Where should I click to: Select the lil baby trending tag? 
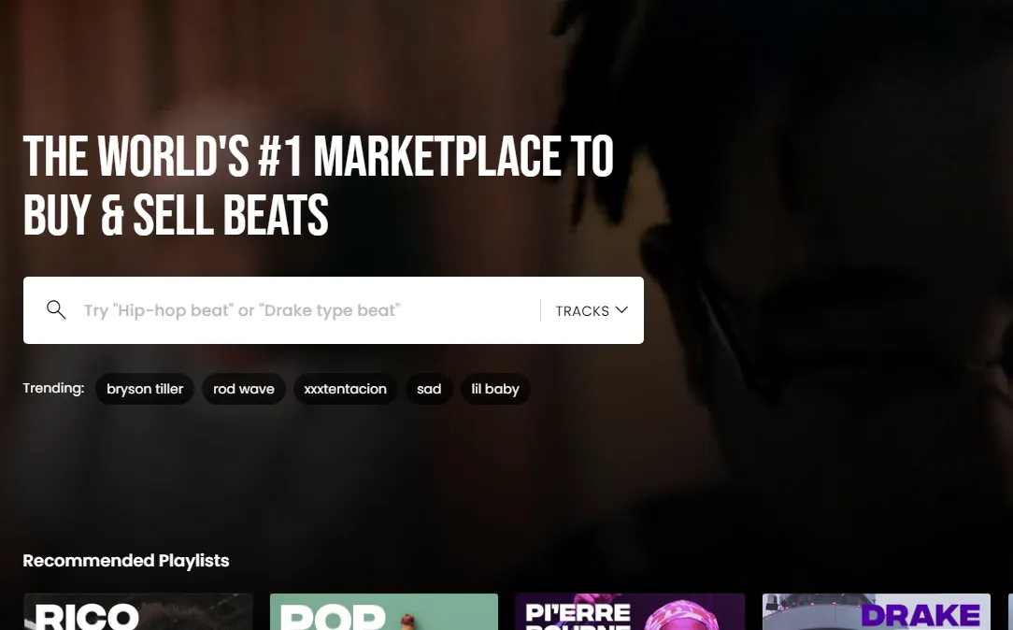[x=495, y=389]
